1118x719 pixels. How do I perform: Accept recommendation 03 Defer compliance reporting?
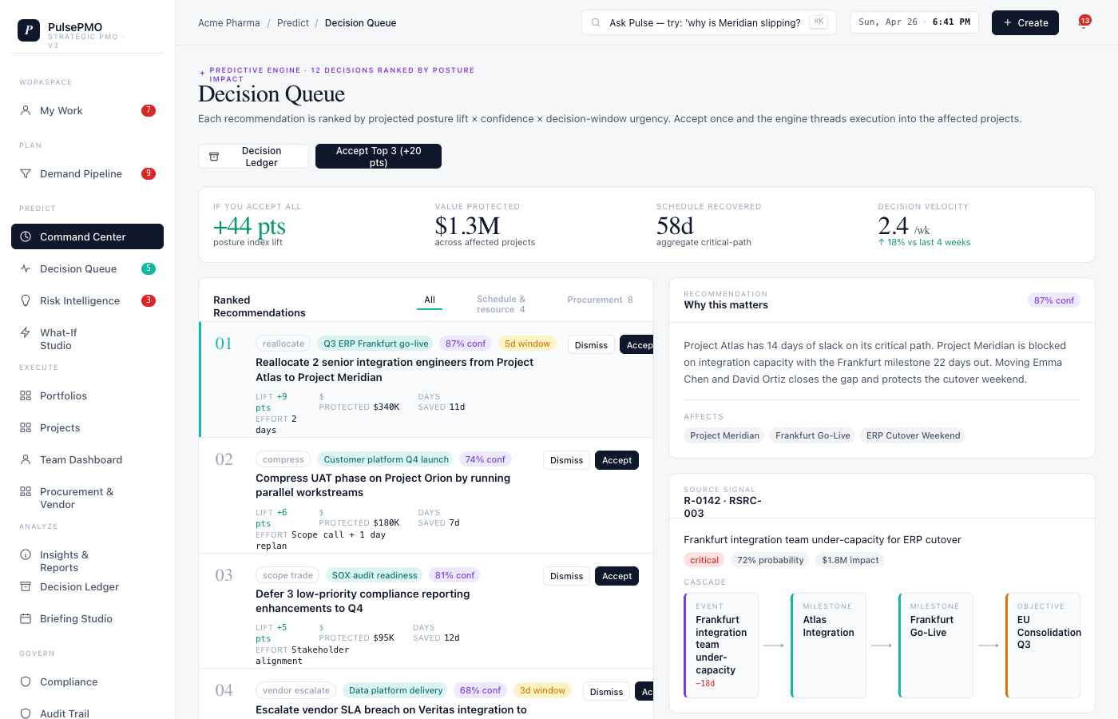[616, 576]
